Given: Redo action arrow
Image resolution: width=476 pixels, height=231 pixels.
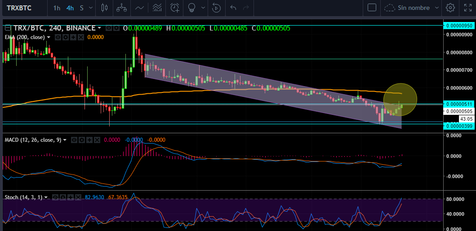Looking at the screenshot, I should [246, 8].
